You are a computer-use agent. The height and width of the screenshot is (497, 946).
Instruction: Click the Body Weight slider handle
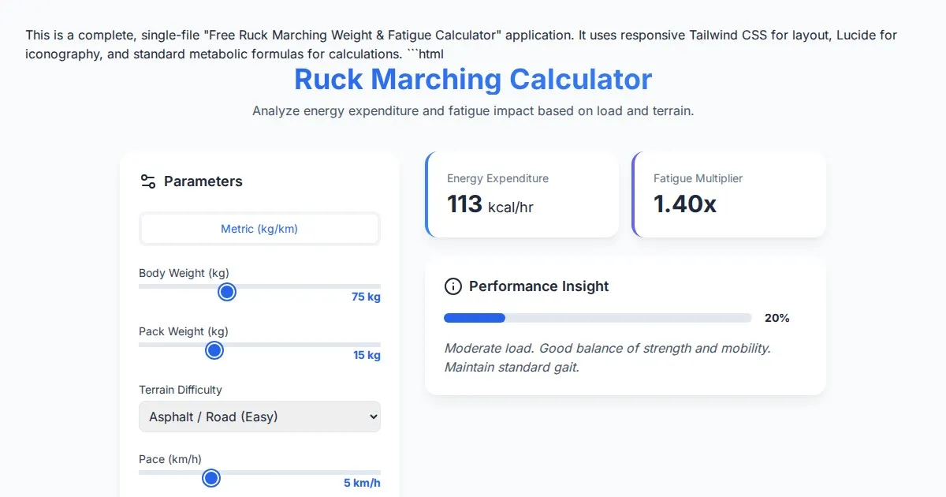(227, 292)
